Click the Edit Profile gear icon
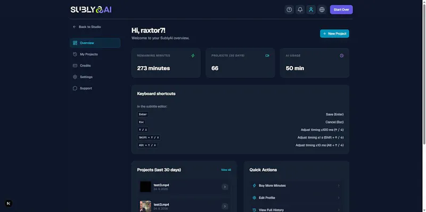The width and height of the screenshot is (426, 212). (x=255, y=198)
